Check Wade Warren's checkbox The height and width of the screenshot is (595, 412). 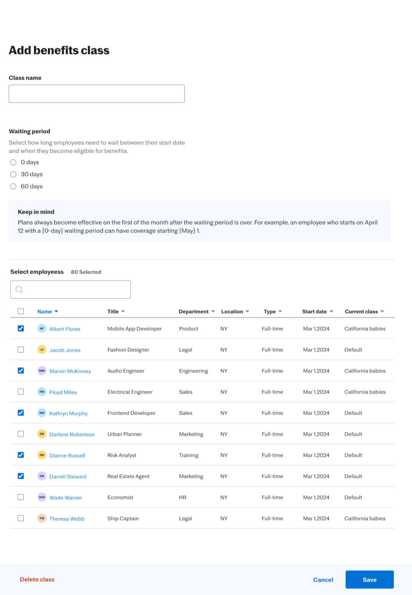pyautogui.click(x=21, y=497)
